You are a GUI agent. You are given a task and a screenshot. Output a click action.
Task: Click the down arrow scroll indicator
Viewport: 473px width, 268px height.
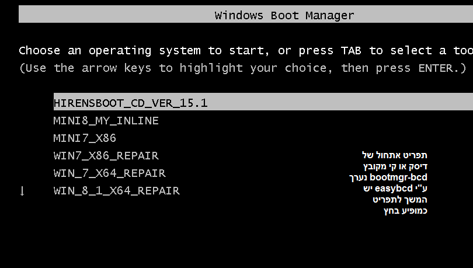[x=22, y=191]
